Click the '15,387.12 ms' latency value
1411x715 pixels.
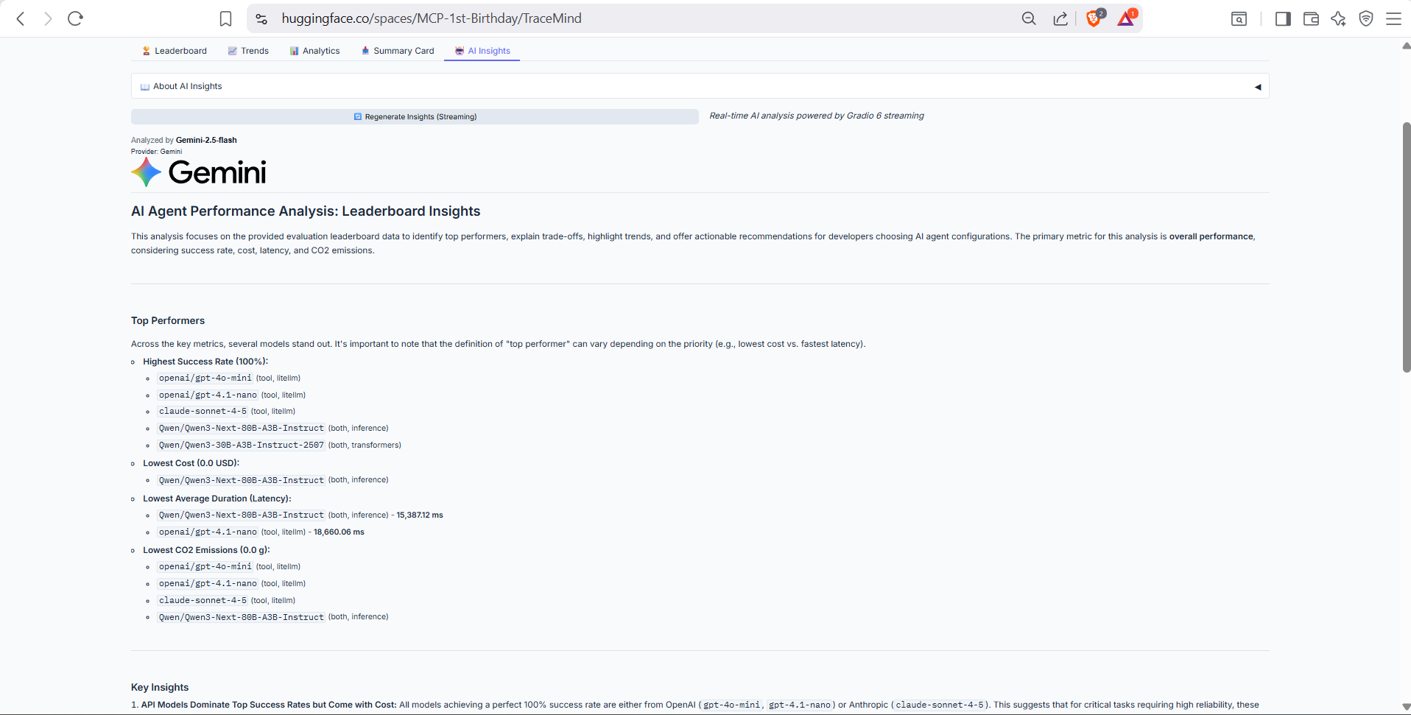pos(420,515)
